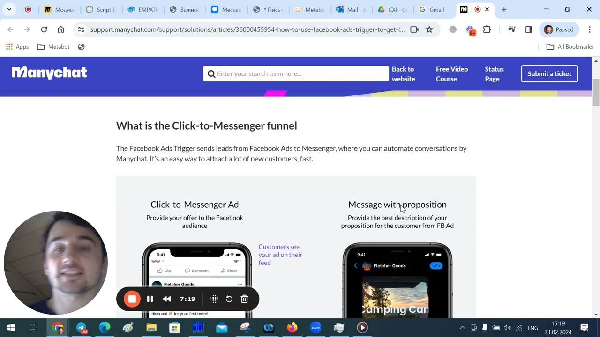Click the Manychat logo
Screen dimensions: 600x337
coord(49,73)
